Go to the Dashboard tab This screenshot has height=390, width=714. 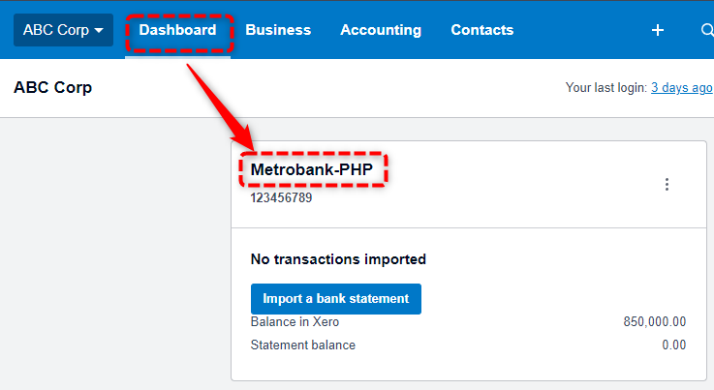(177, 30)
